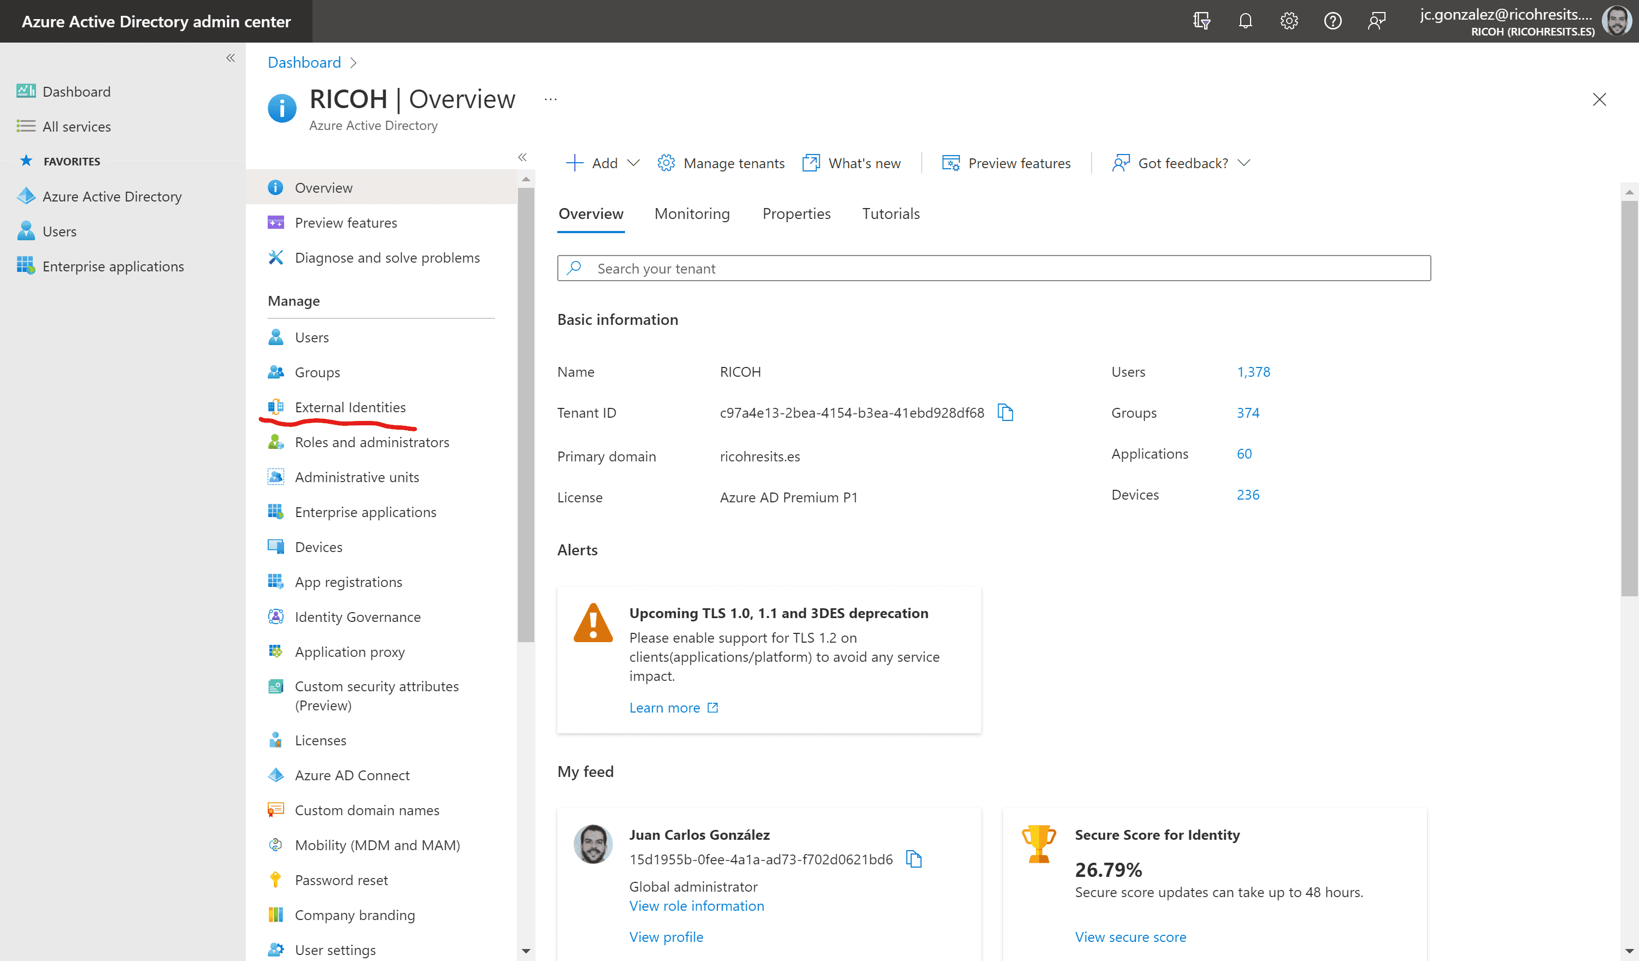Open the Applications count 60 link
Screen dimensions: 1639x961
click(1243, 453)
